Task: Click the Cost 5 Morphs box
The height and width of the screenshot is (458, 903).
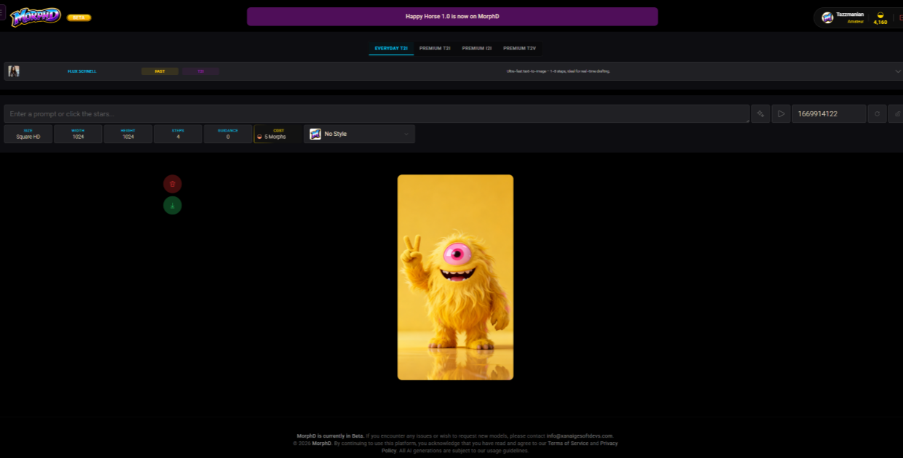Action: (277, 134)
